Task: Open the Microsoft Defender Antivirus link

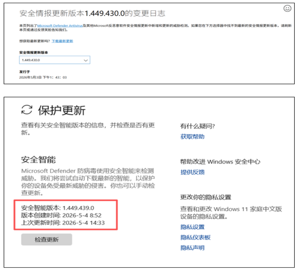Action: point(60,26)
